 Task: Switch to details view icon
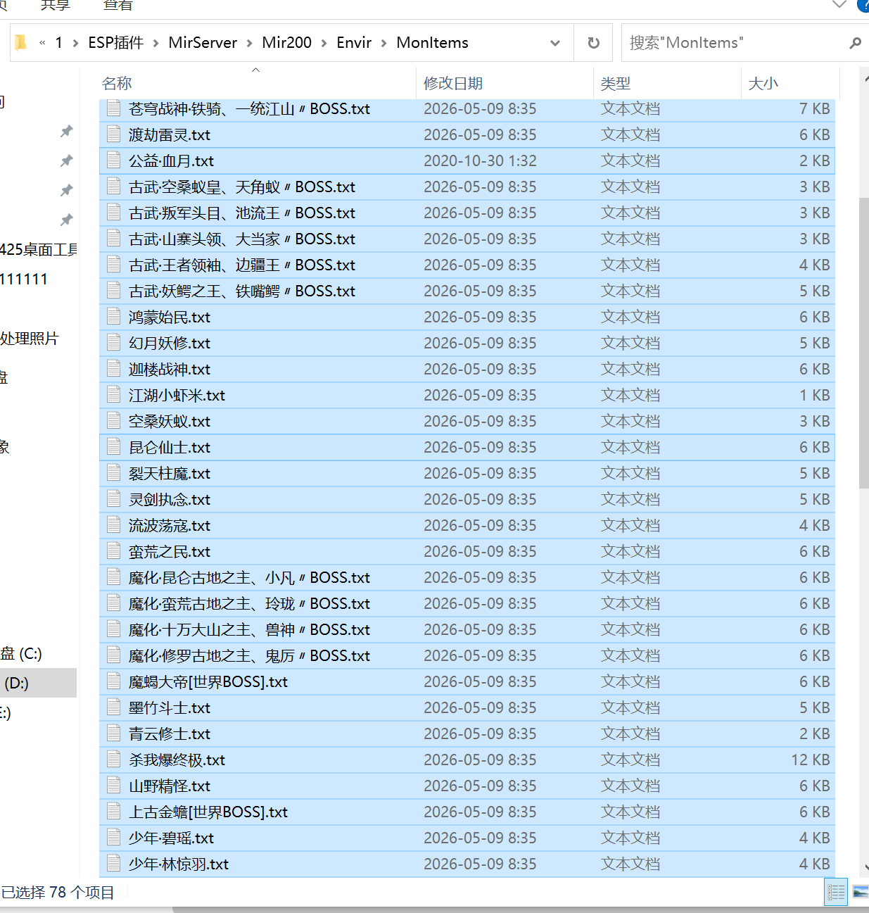coord(836,893)
